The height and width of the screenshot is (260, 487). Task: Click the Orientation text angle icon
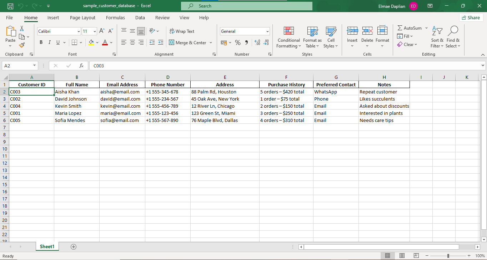tap(152, 31)
